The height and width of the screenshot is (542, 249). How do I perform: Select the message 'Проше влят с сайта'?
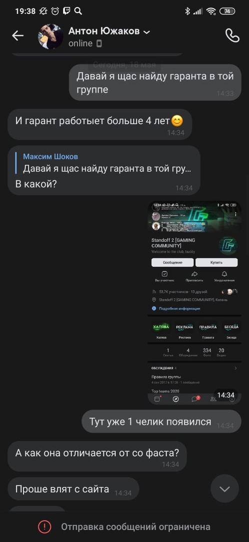point(73,489)
